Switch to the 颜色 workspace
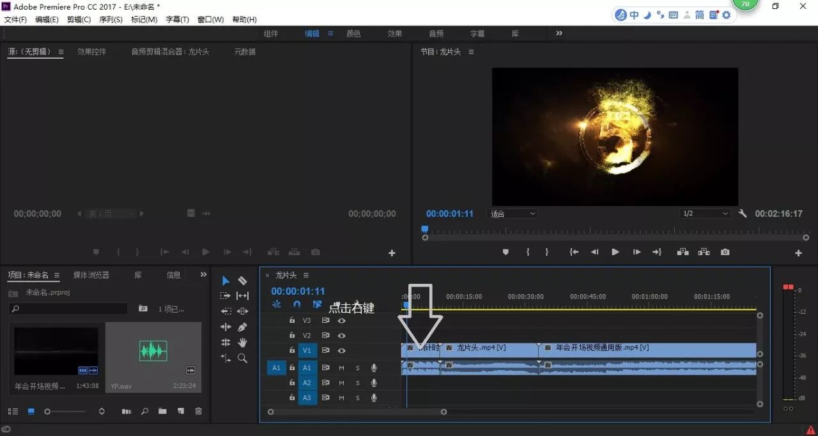The height and width of the screenshot is (436, 818). [x=353, y=33]
